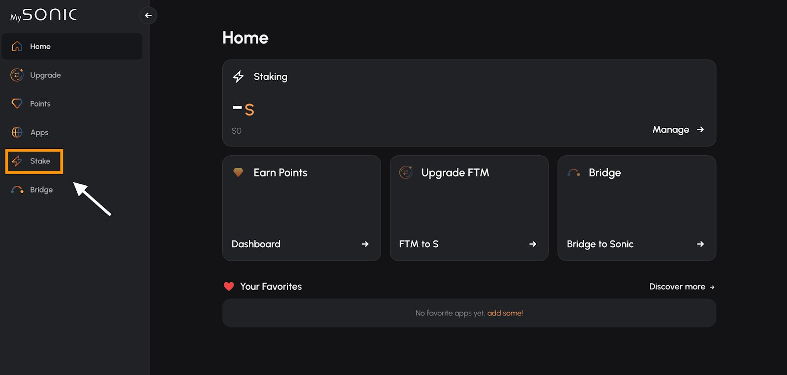
Task: Open Manage staking link
Action: point(670,130)
